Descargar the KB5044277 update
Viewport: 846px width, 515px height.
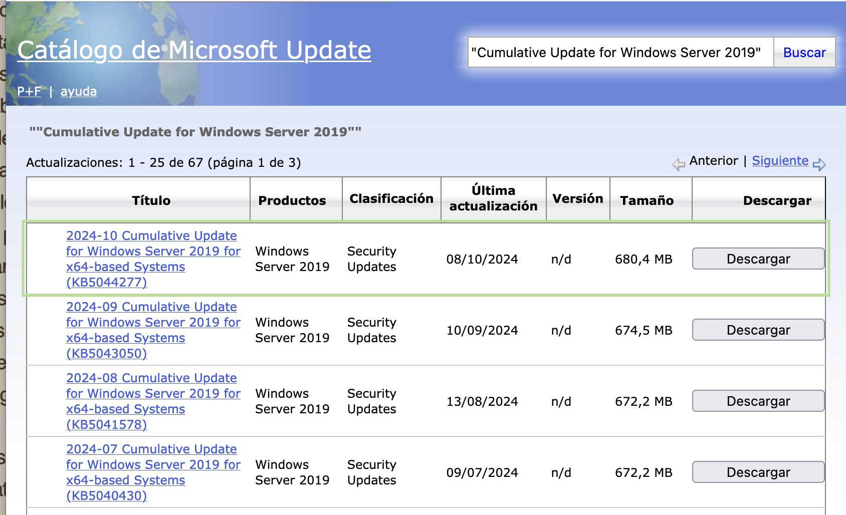click(758, 259)
